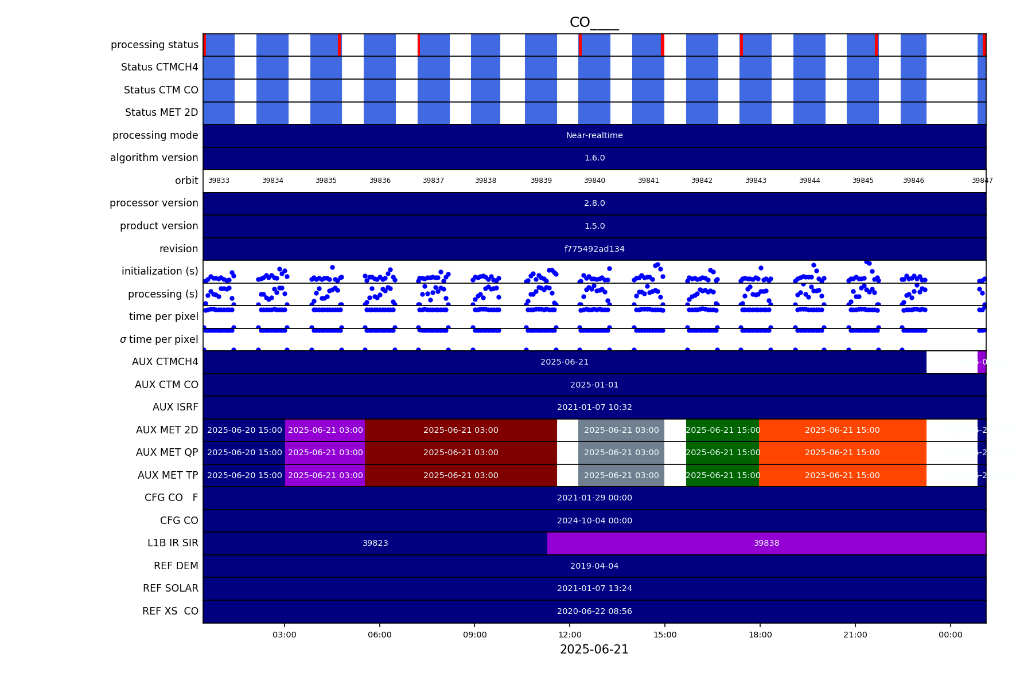The height and width of the screenshot is (677, 1016).
Task: Click the CFG CO 2024-10-04 00:00 bar
Action: click(594, 521)
